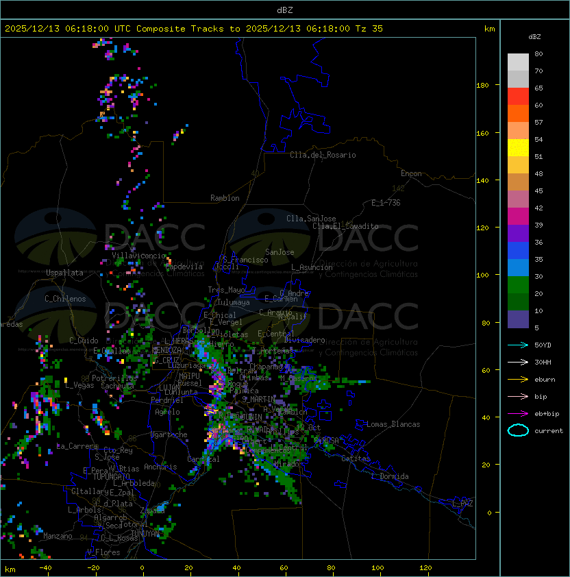The width and height of the screenshot is (570, 577).
Task: Select the slate 5-10 dBZ swatch
Action: (x=518, y=319)
